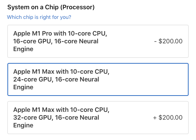Click the "Apple M1 Pro with 10-core CPU" text line
The height and width of the screenshot is (140, 196).
pyautogui.click(x=60, y=33)
